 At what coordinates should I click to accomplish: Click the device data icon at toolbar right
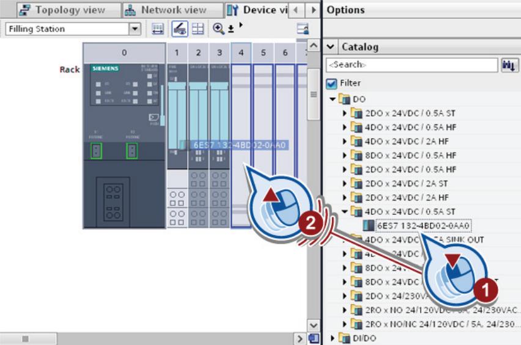[x=303, y=29]
